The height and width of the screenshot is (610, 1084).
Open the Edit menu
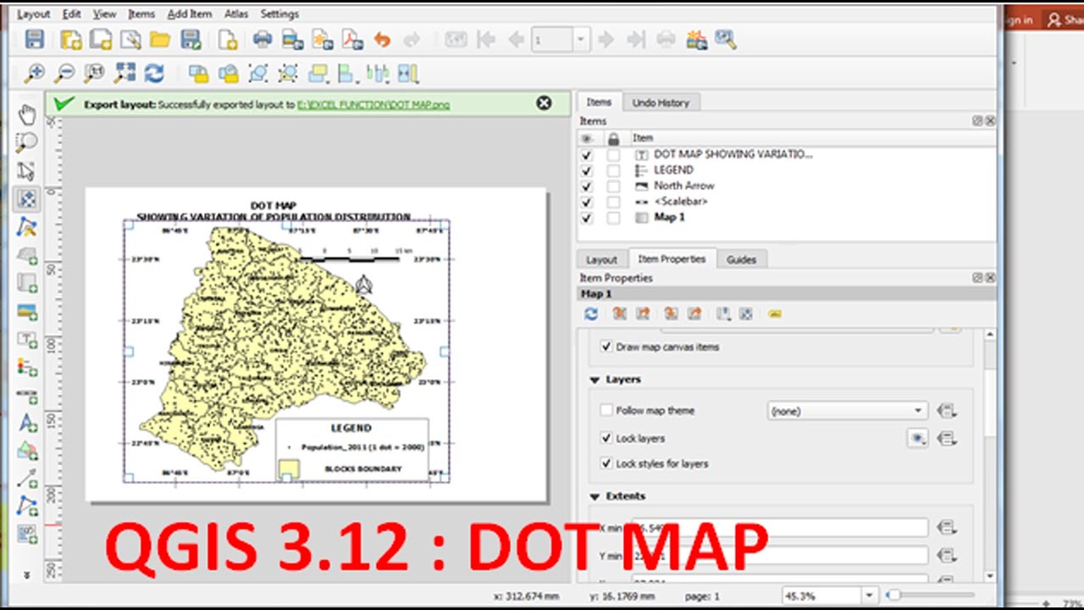coord(72,14)
